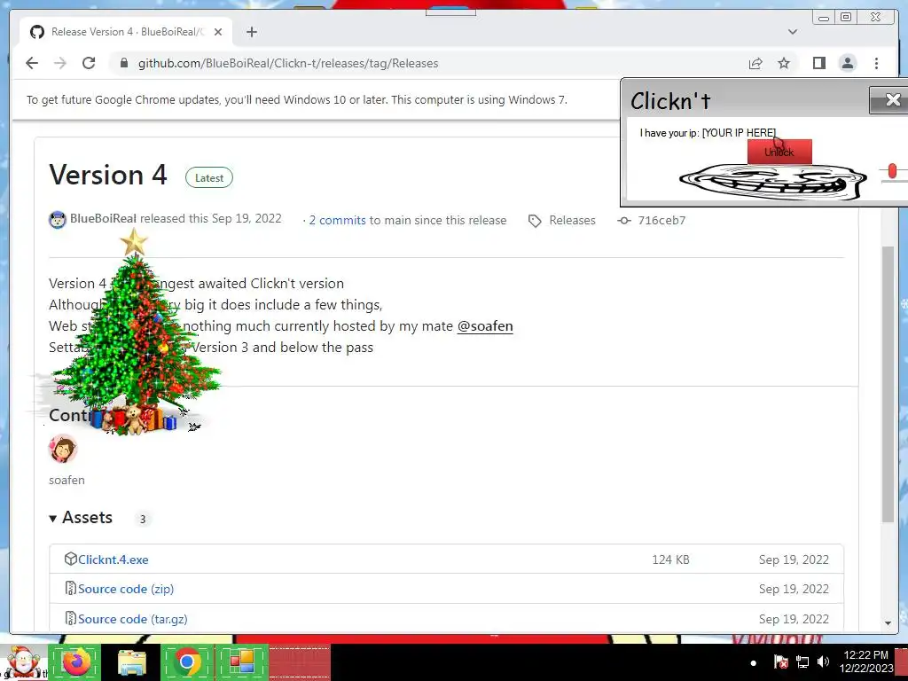The width and height of the screenshot is (908, 681).
Task: Bookmark this page with the star icon
Action: coord(784,63)
